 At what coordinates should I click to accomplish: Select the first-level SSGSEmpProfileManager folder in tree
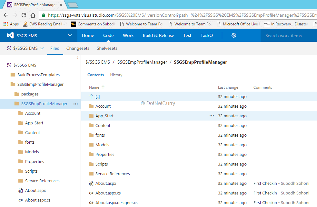[40, 84]
